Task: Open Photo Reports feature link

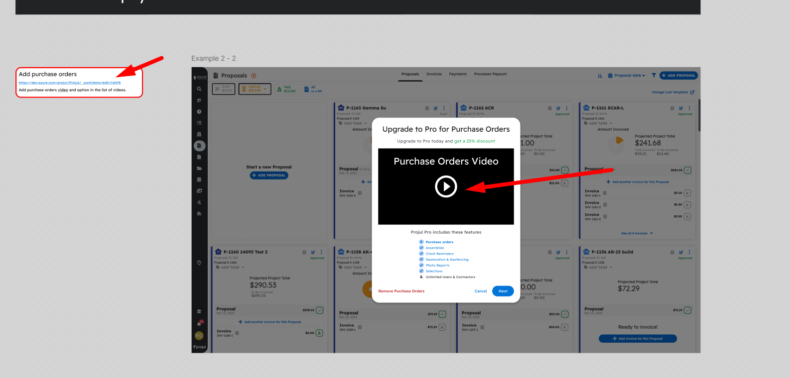Action: pos(437,265)
